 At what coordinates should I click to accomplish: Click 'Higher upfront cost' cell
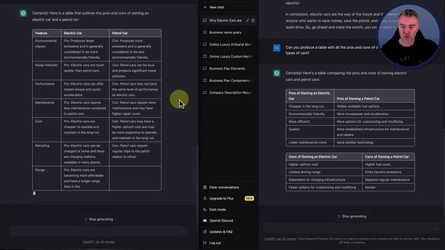point(324,165)
